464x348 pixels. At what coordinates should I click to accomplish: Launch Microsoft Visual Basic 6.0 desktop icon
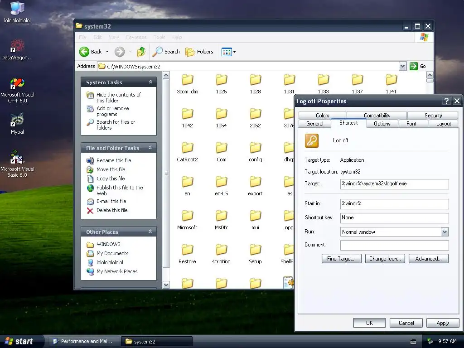pyautogui.click(x=17, y=164)
